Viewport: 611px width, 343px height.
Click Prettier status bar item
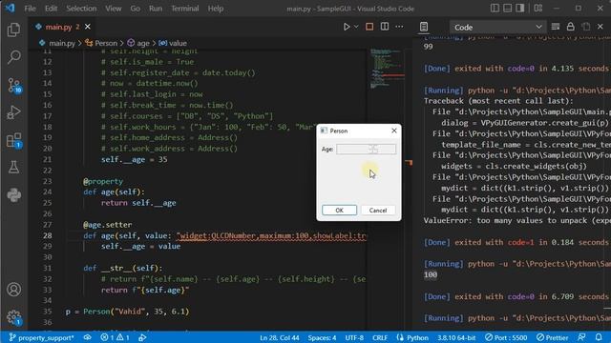(552, 337)
